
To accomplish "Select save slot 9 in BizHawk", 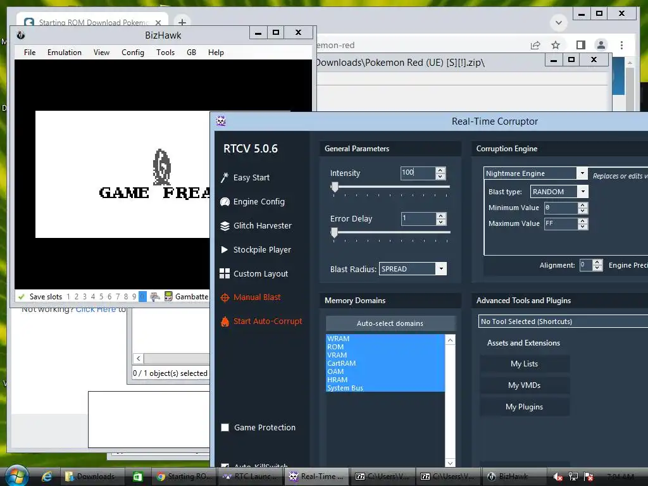I will tap(134, 296).
